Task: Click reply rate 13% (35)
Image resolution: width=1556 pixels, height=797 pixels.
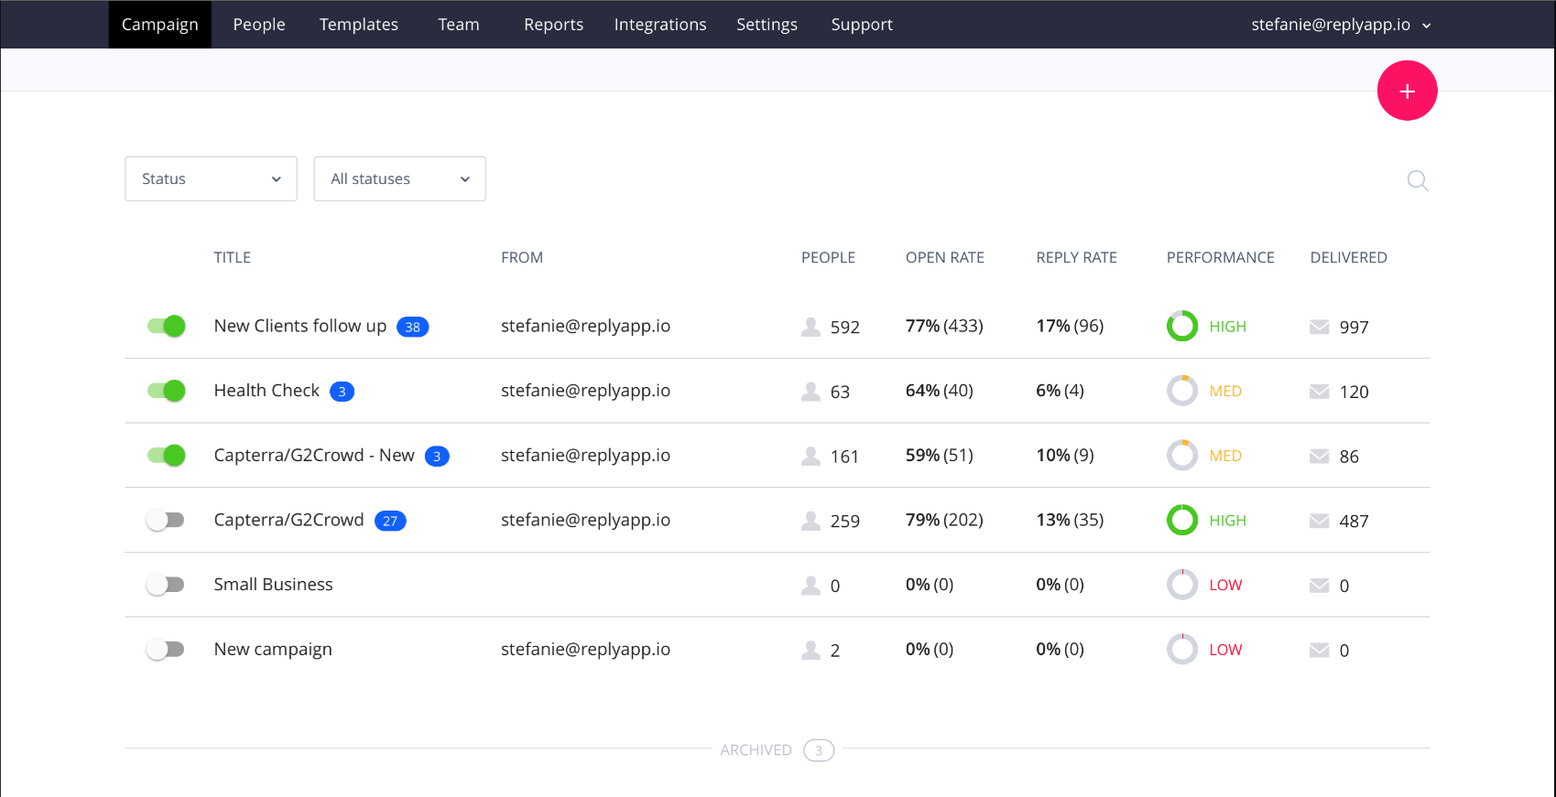Action: pyautogui.click(x=1070, y=520)
